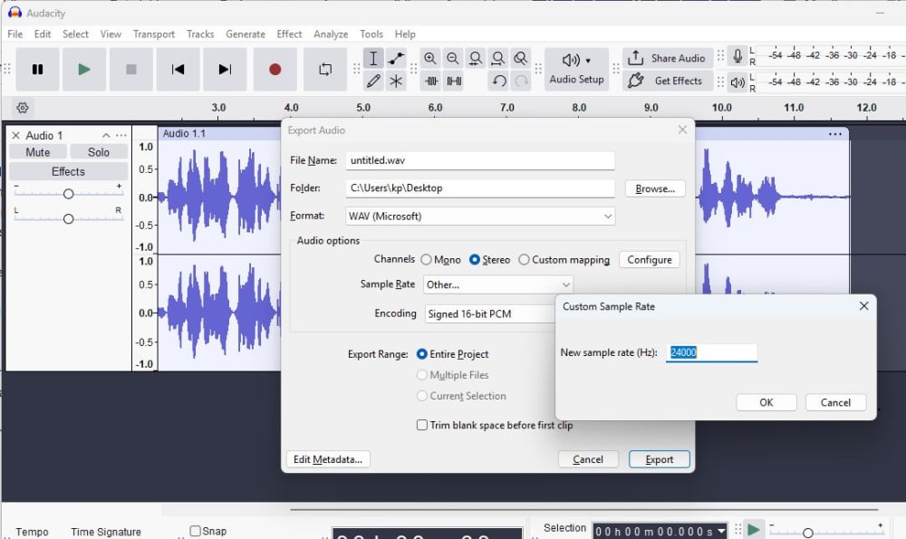Click the playback meter speaker icon
This screenshot has height=539, width=906.
[x=737, y=82]
